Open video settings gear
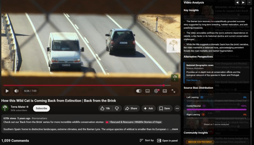The height and width of the screenshot is (145, 254). 156,91
